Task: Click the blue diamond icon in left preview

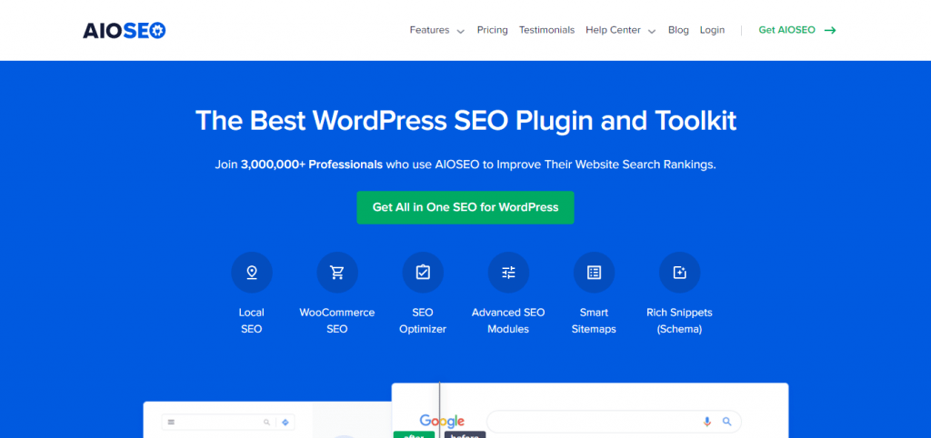Action: (285, 423)
